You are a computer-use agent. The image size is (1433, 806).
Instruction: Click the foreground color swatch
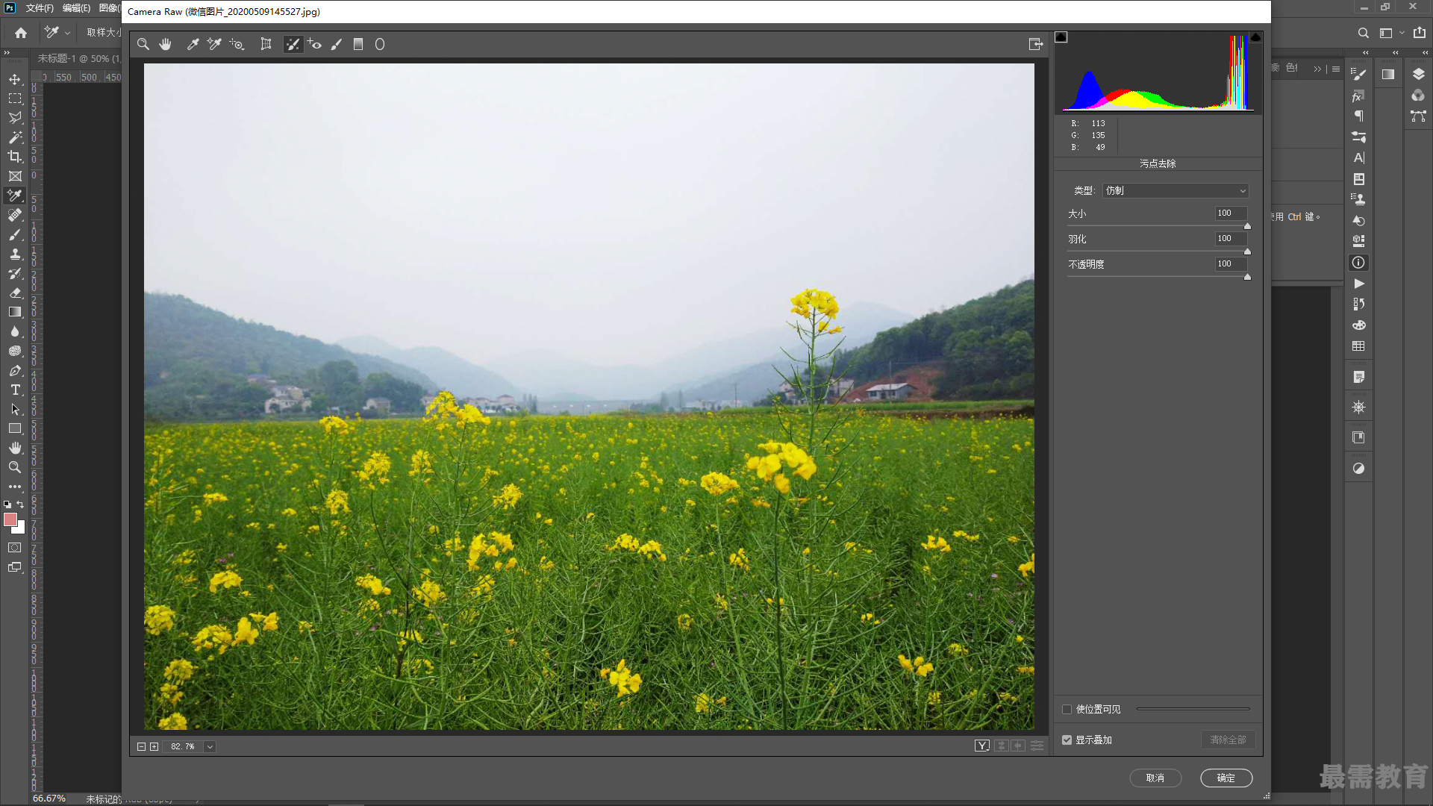10,519
